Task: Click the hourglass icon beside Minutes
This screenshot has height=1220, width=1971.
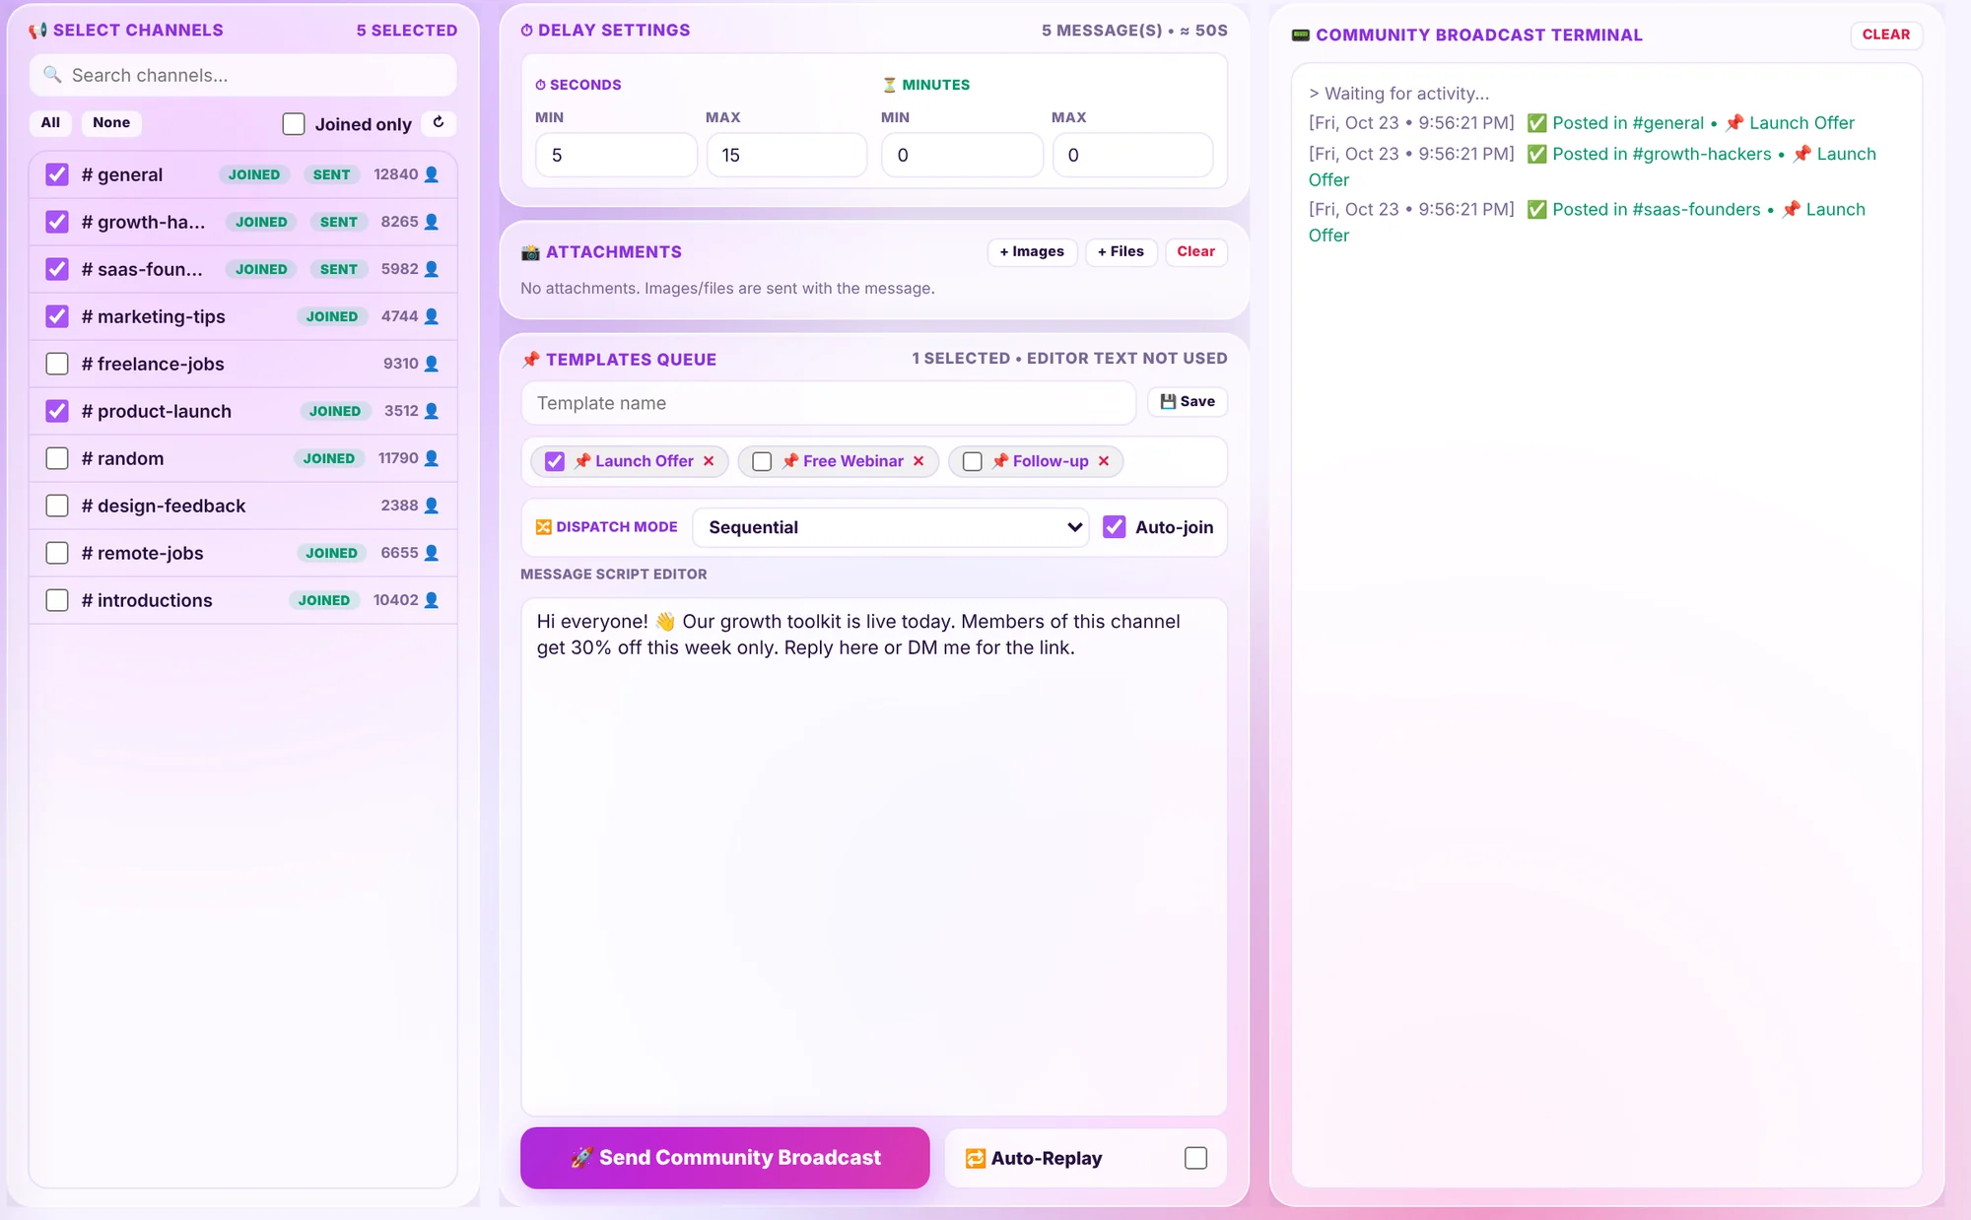Action: (x=889, y=85)
